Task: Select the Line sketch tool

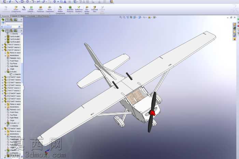Action: (x=16, y=2)
